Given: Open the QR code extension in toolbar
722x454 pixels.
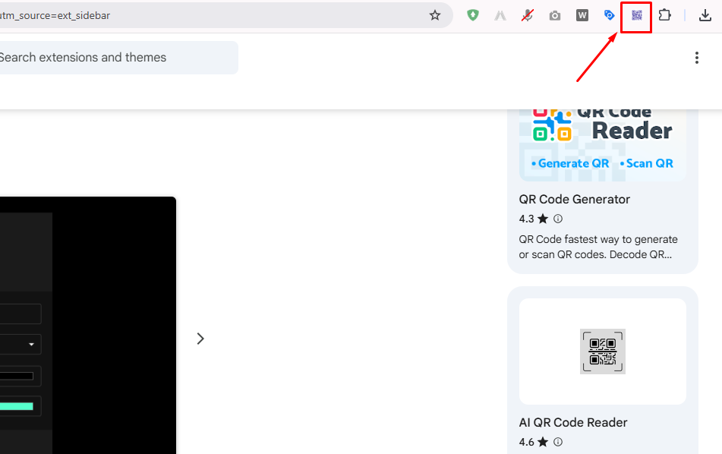Looking at the screenshot, I should 636,16.
